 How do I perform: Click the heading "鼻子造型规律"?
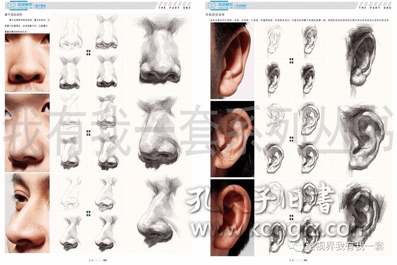(x=14, y=15)
